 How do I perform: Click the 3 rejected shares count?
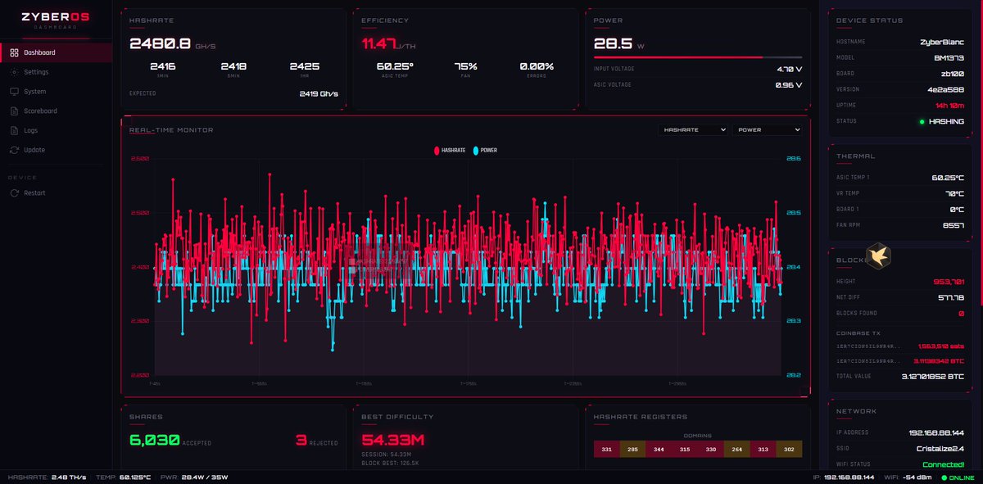coord(301,441)
